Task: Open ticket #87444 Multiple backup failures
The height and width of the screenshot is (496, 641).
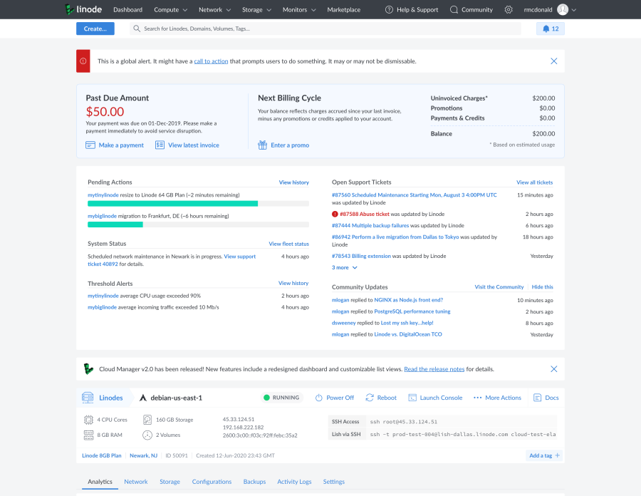Action: pyautogui.click(x=370, y=225)
